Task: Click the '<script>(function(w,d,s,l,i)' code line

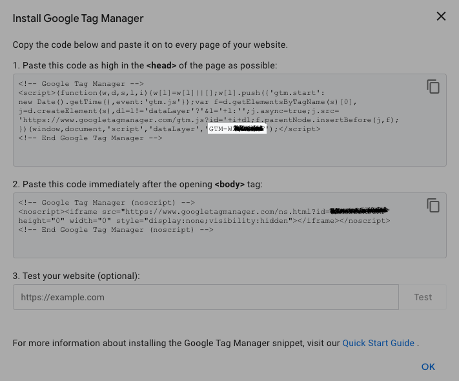Action: click(x=172, y=93)
